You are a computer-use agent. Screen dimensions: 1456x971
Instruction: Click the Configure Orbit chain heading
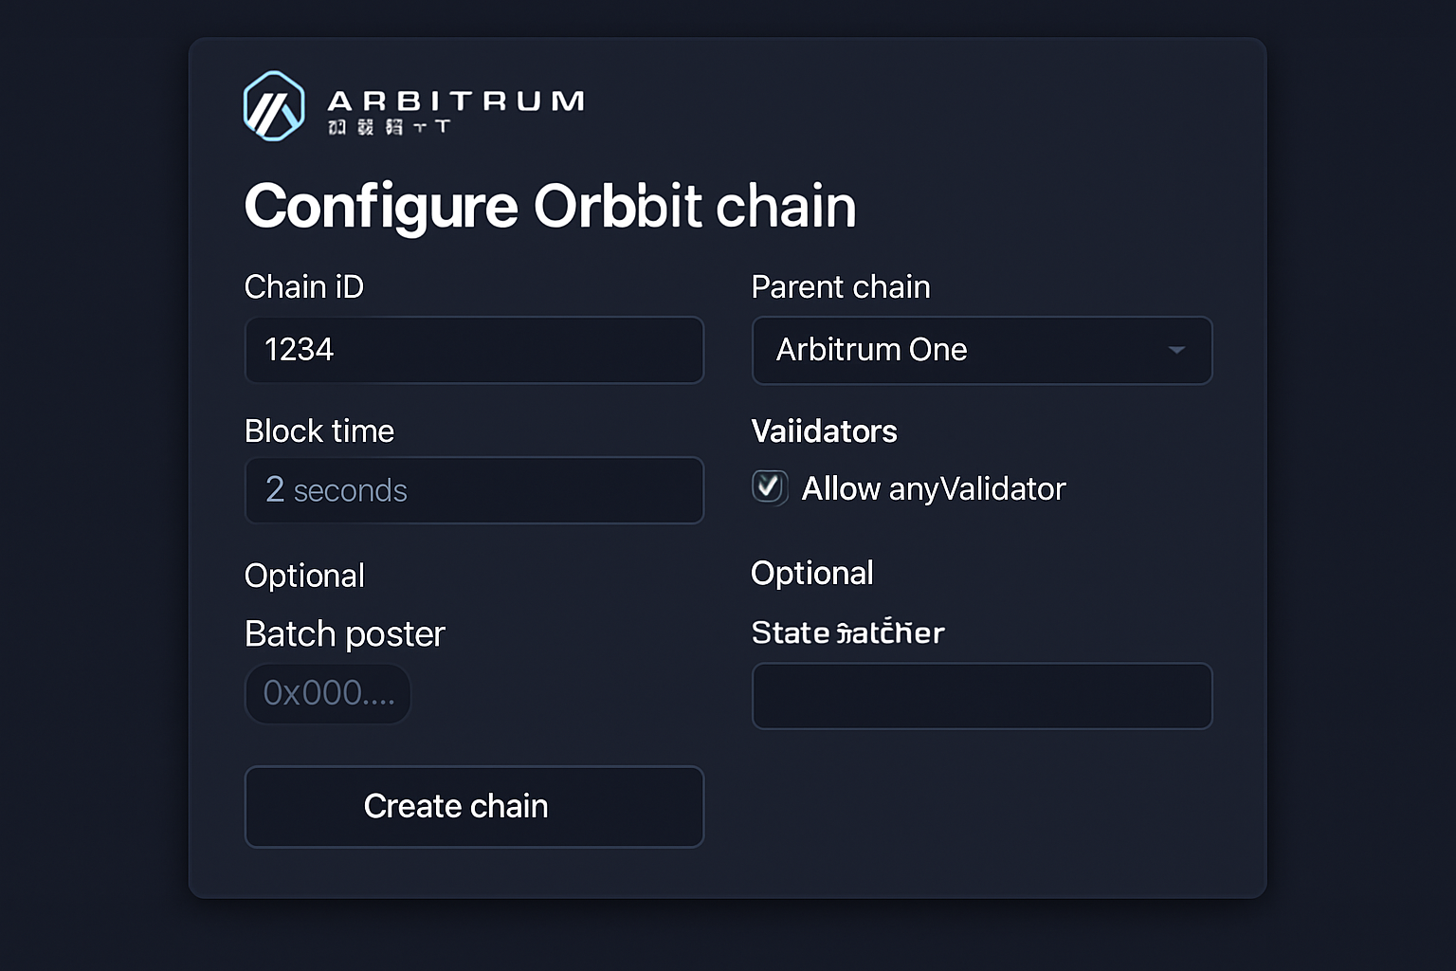point(550,206)
